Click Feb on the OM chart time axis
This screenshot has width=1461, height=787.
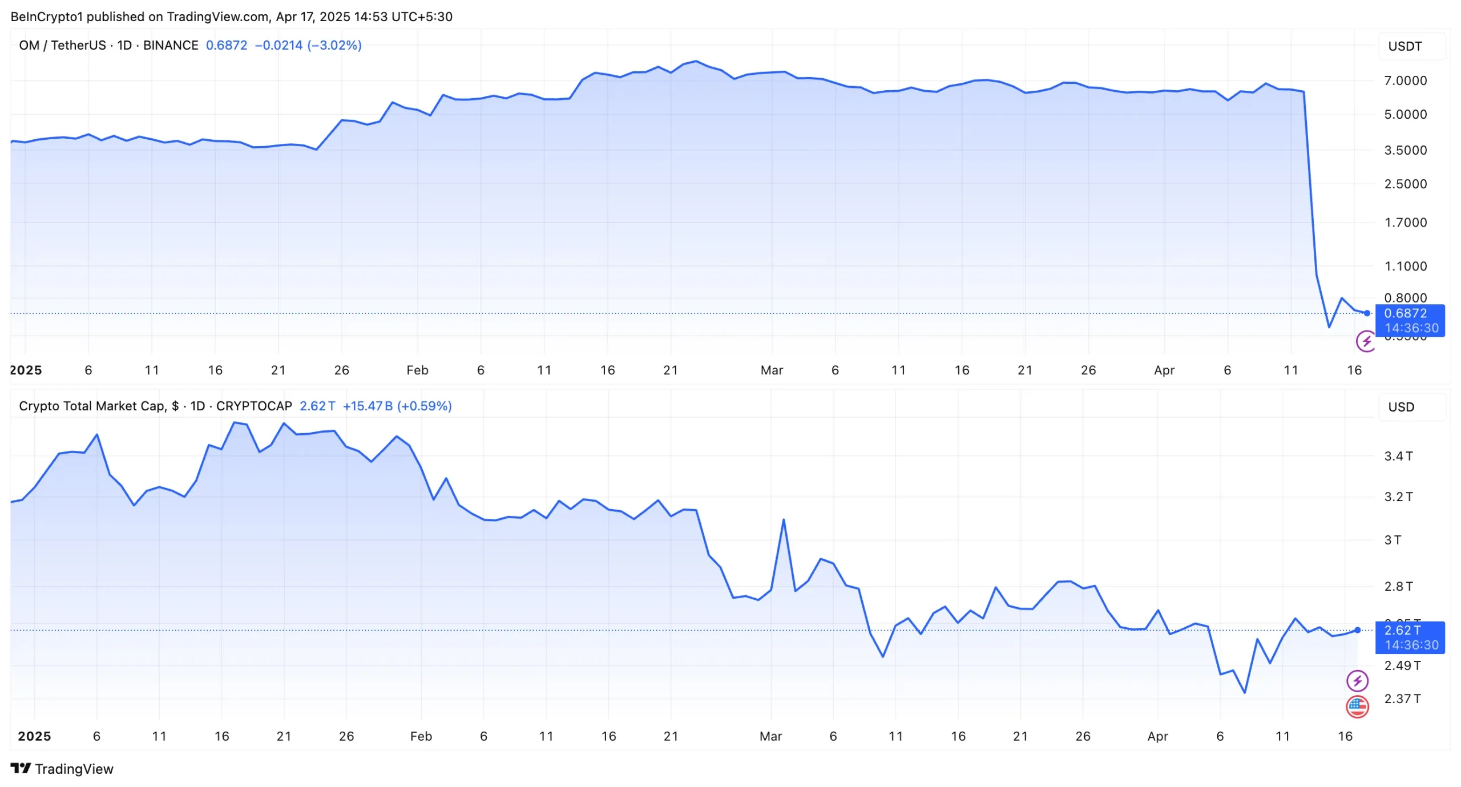tap(417, 370)
